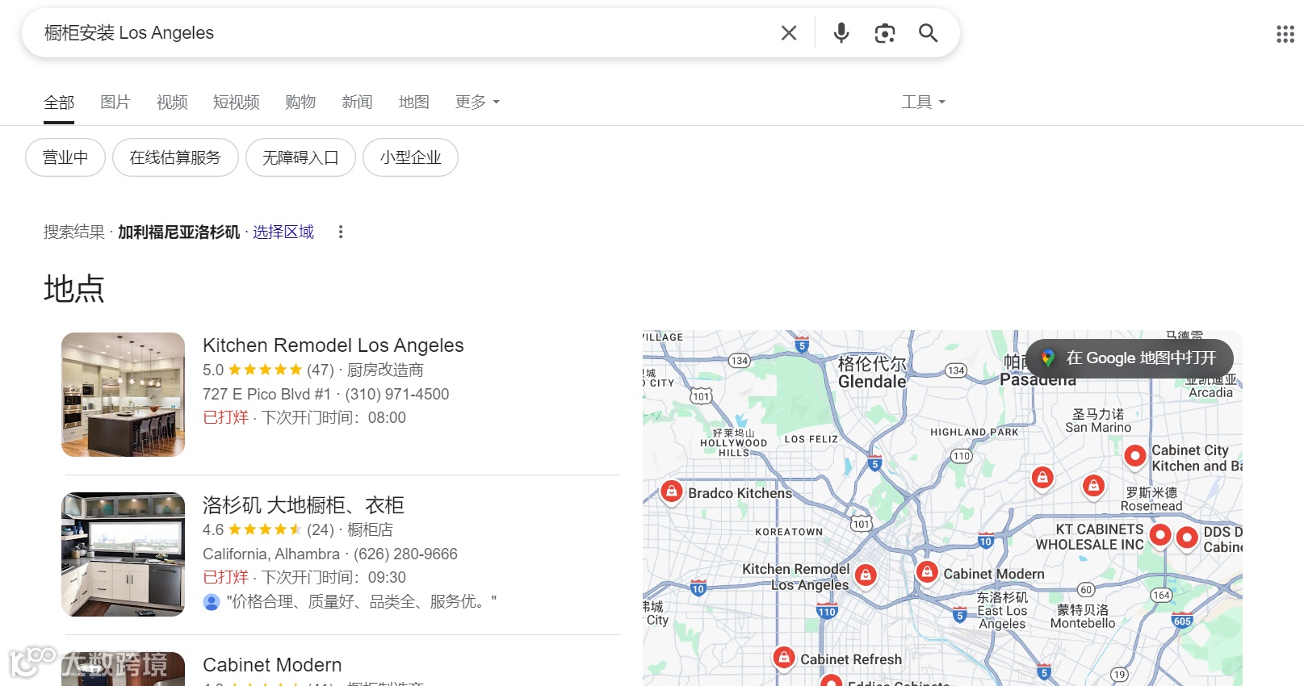
Task: Submit search with the magnifying glass icon
Action: pos(929,33)
